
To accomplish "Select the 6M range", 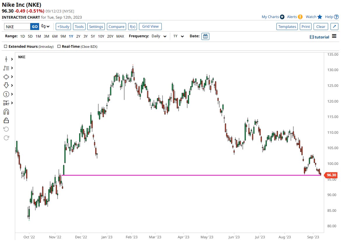I will [x=55, y=36].
